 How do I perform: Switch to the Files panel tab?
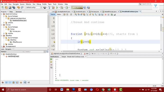click(x=11, y=12)
